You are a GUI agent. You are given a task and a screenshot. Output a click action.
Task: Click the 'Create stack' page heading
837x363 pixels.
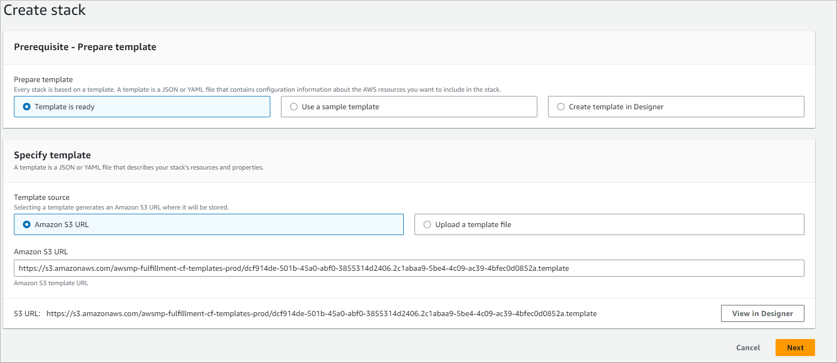point(45,10)
